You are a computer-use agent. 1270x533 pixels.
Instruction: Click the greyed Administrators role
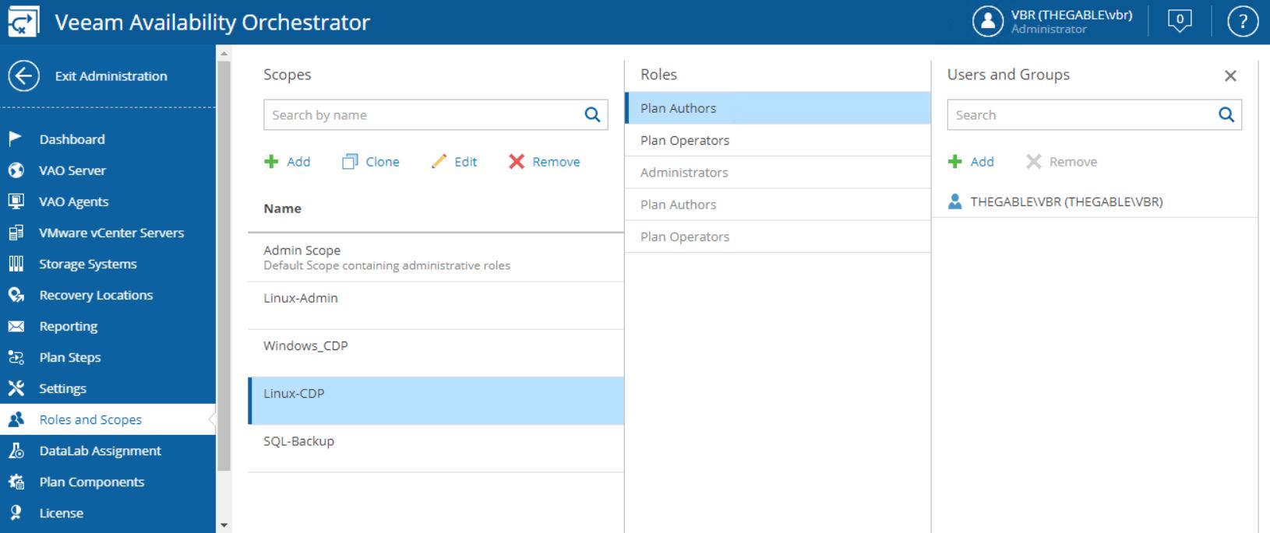778,173
